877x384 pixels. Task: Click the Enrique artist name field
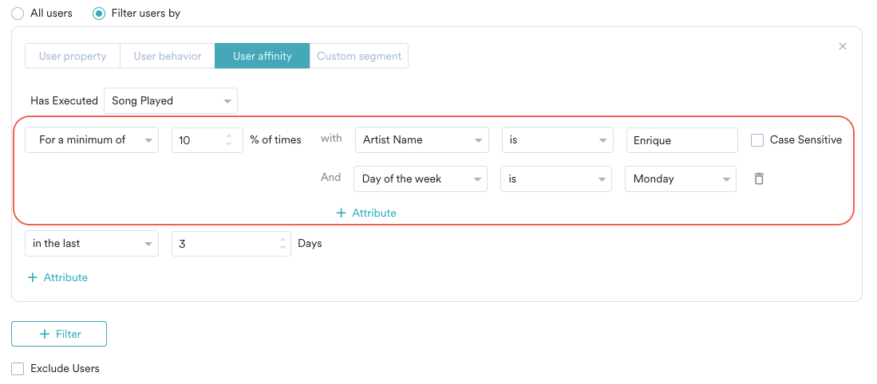(681, 140)
